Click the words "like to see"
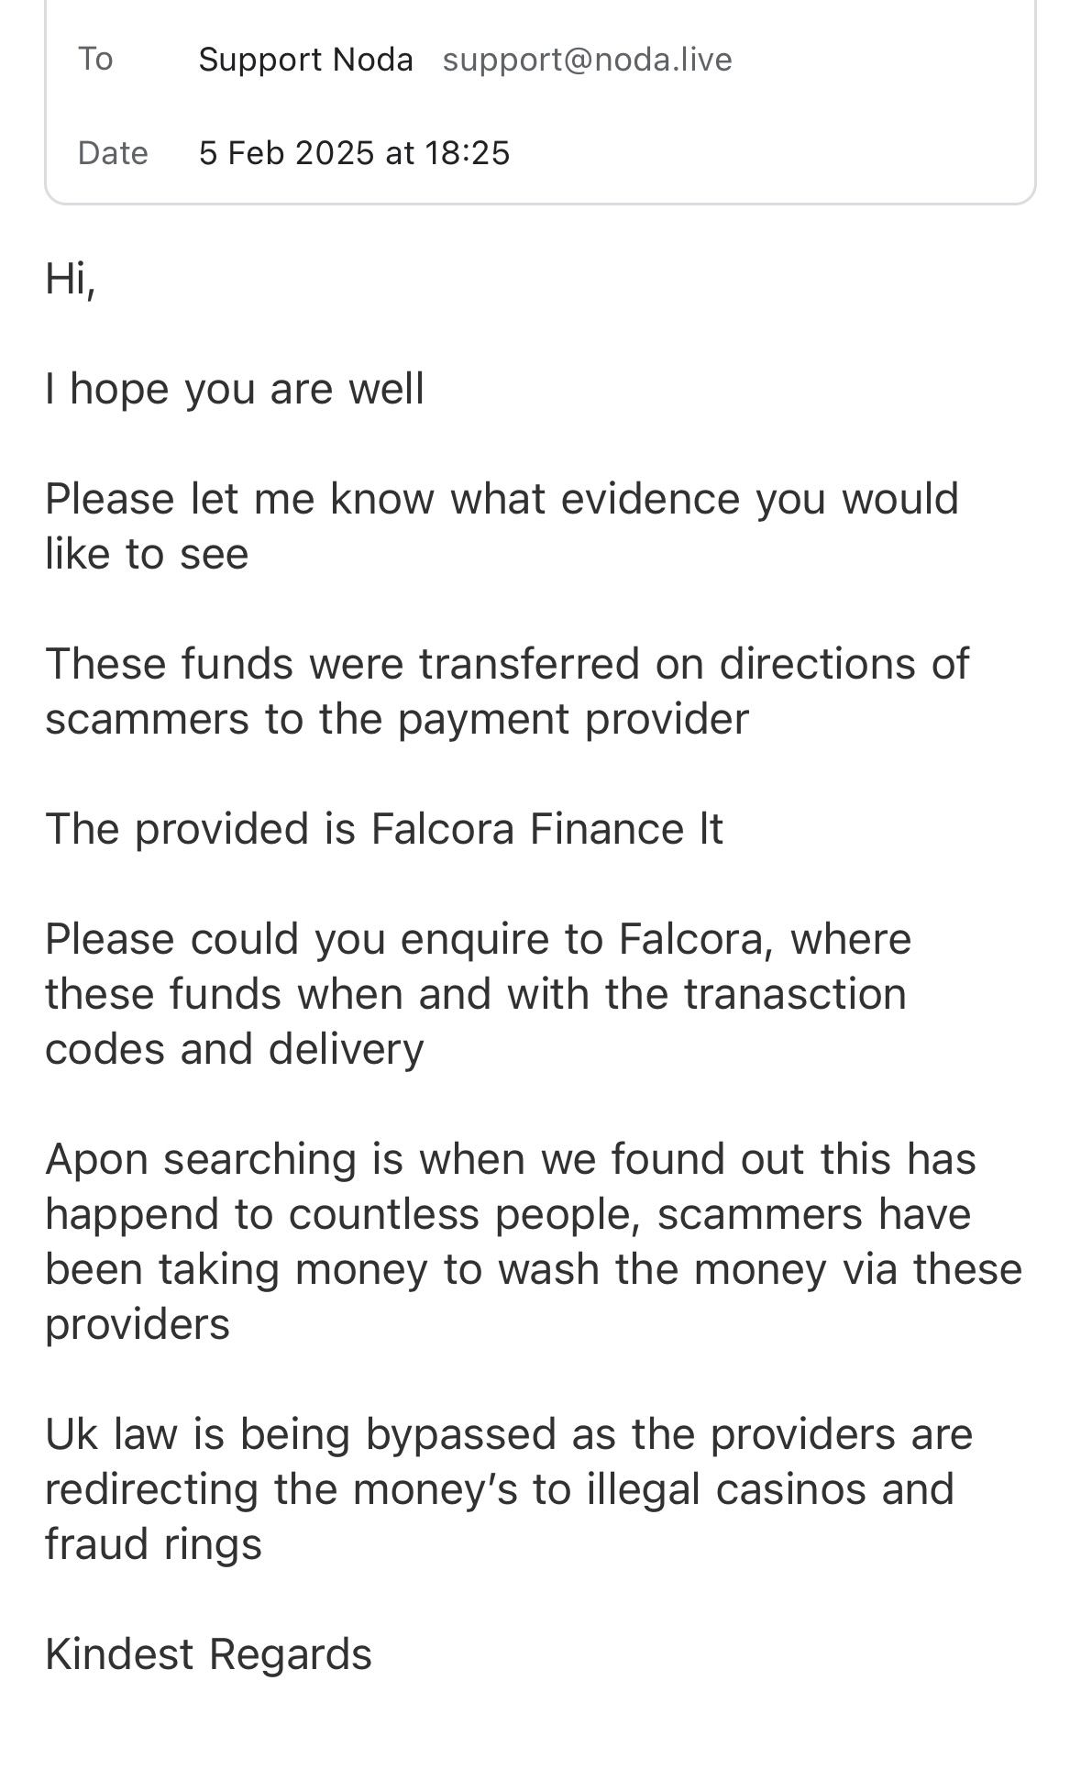Screen dimensions: 1081x1791 pyautogui.click(x=147, y=554)
